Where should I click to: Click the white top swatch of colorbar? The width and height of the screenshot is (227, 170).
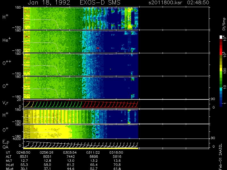pos(221,37)
